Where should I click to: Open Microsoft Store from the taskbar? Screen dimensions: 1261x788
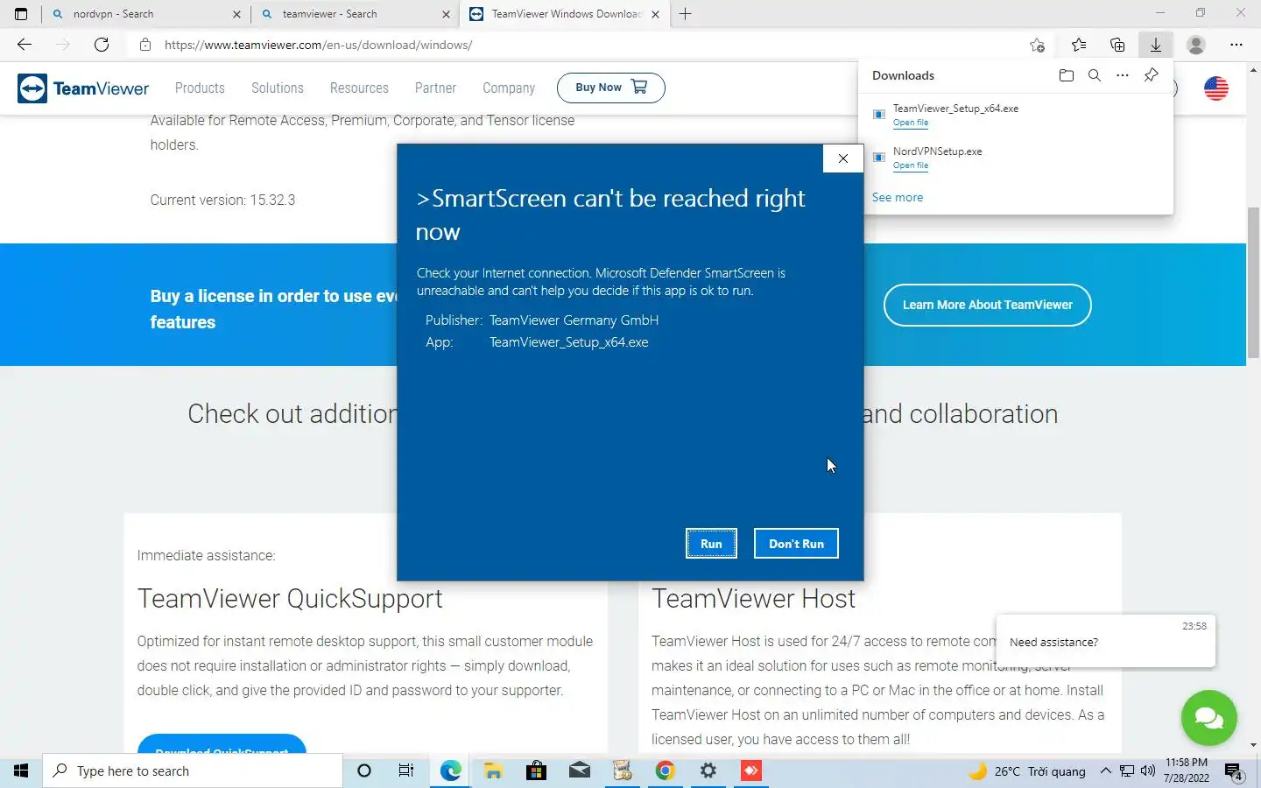(536, 770)
